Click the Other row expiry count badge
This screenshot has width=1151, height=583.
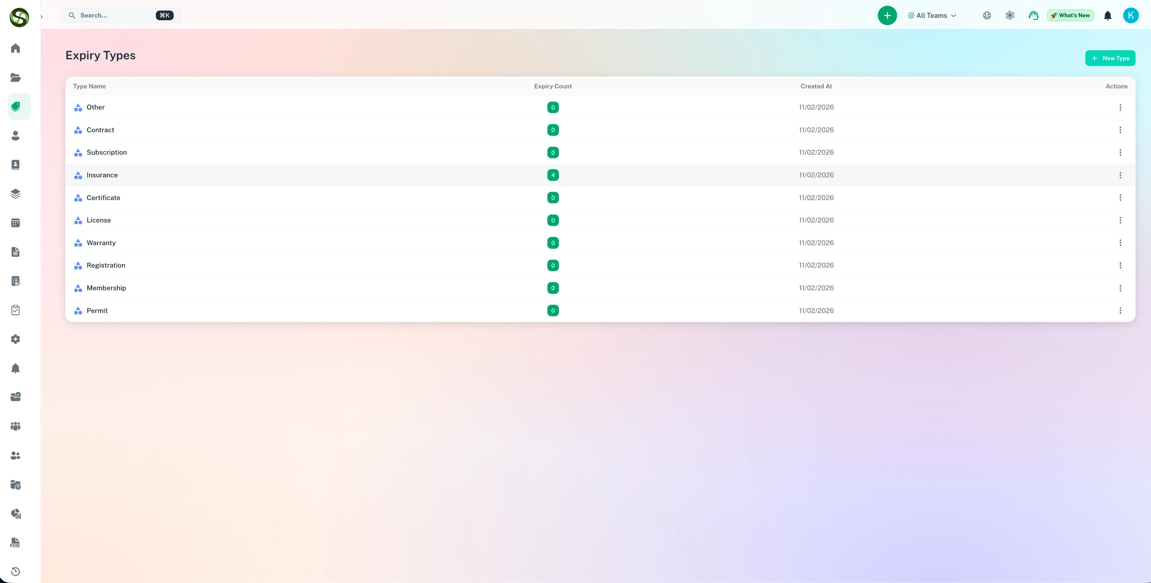click(x=553, y=108)
